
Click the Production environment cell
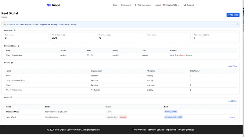click(x=95, y=90)
